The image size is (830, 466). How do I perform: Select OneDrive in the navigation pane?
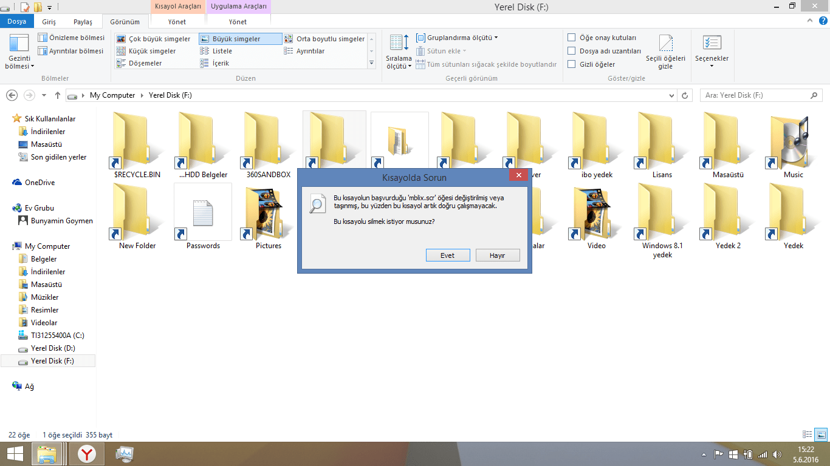[39, 183]
